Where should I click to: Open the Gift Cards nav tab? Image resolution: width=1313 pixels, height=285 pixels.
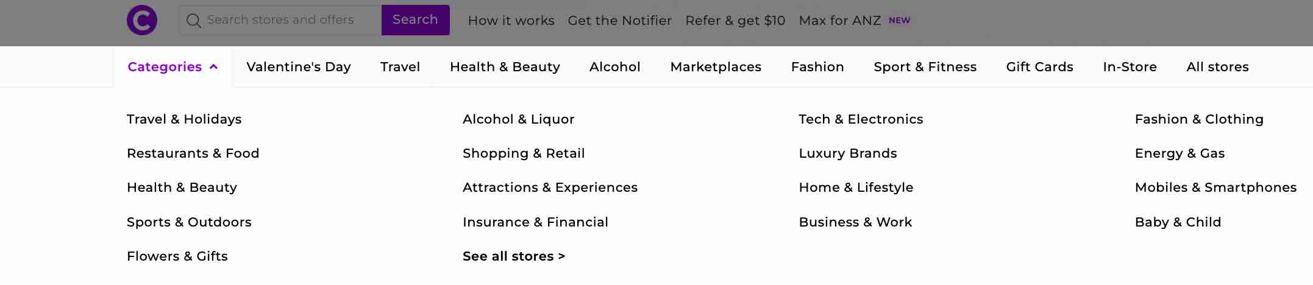1039,67
